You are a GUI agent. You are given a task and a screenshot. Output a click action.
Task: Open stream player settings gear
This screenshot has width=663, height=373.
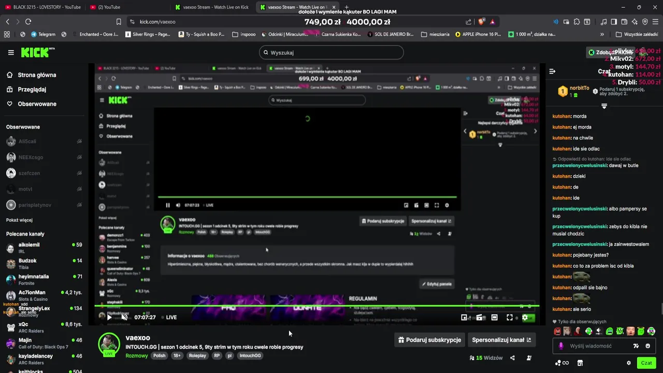pos(525,318)
